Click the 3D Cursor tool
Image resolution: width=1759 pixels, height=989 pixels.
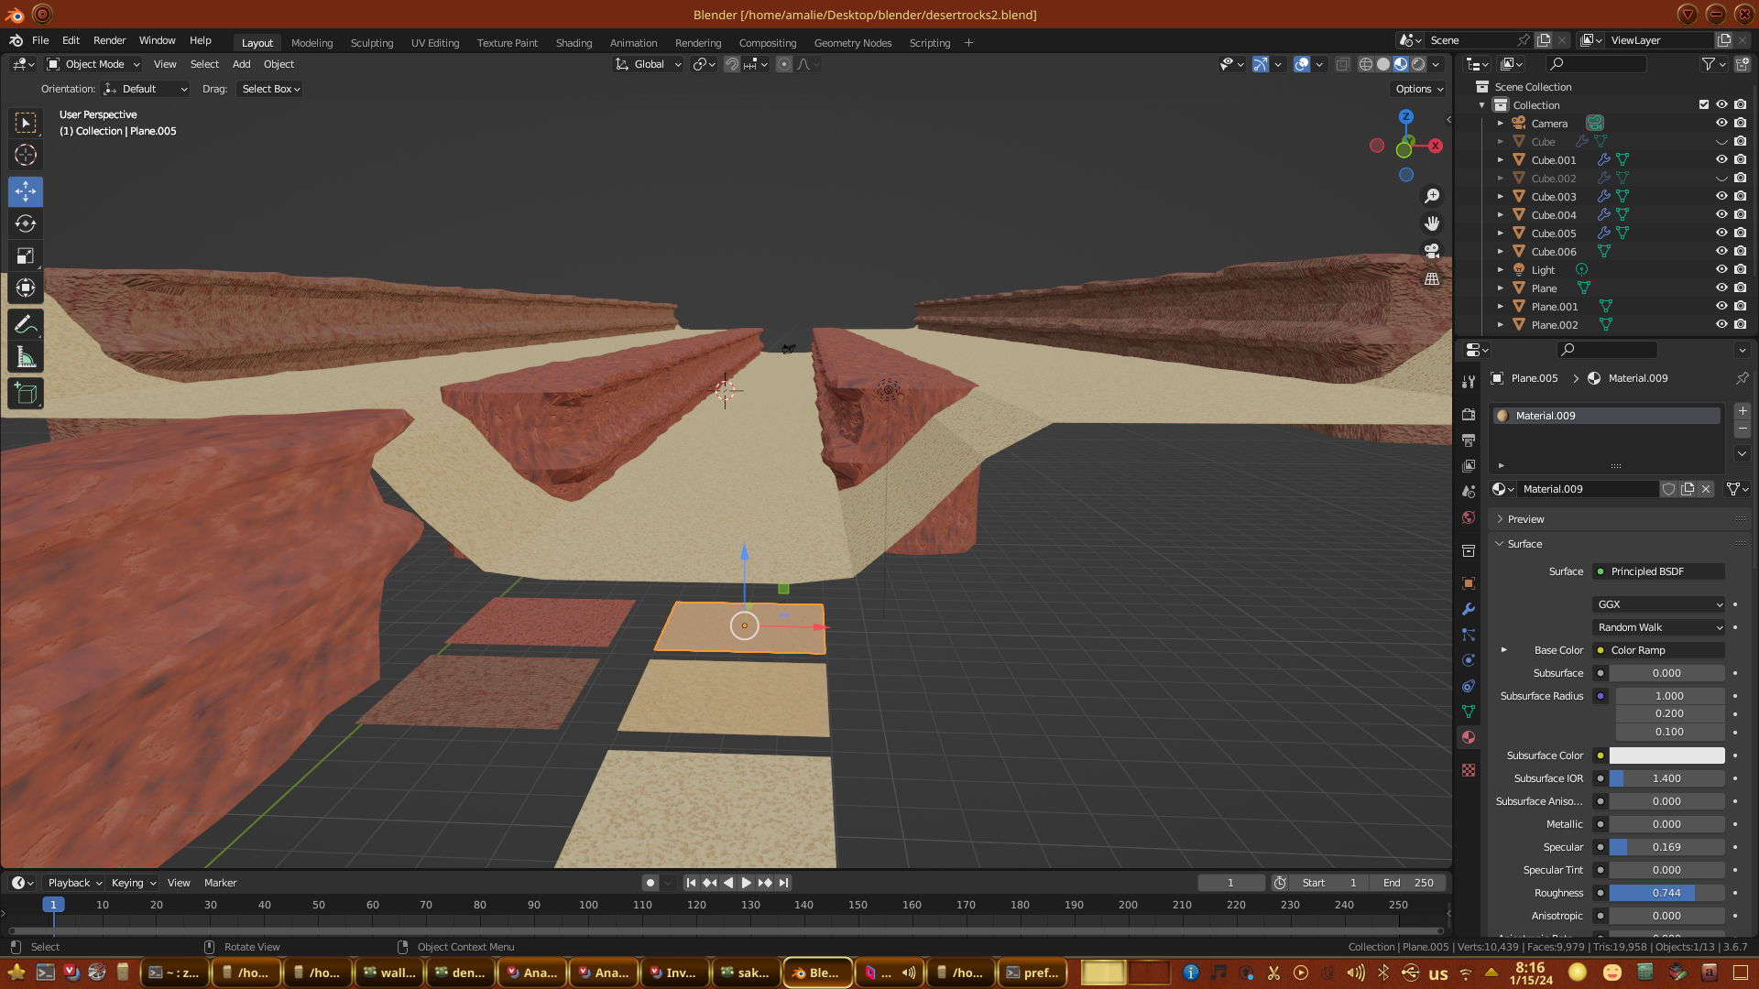click(x=26, y=155)
